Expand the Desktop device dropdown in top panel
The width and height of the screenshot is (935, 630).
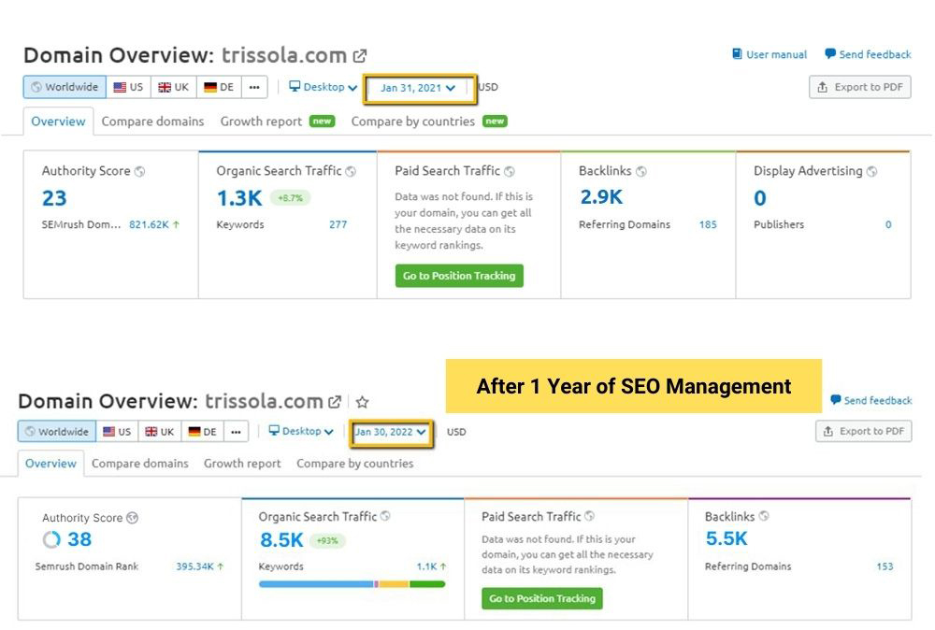[324, 87]
